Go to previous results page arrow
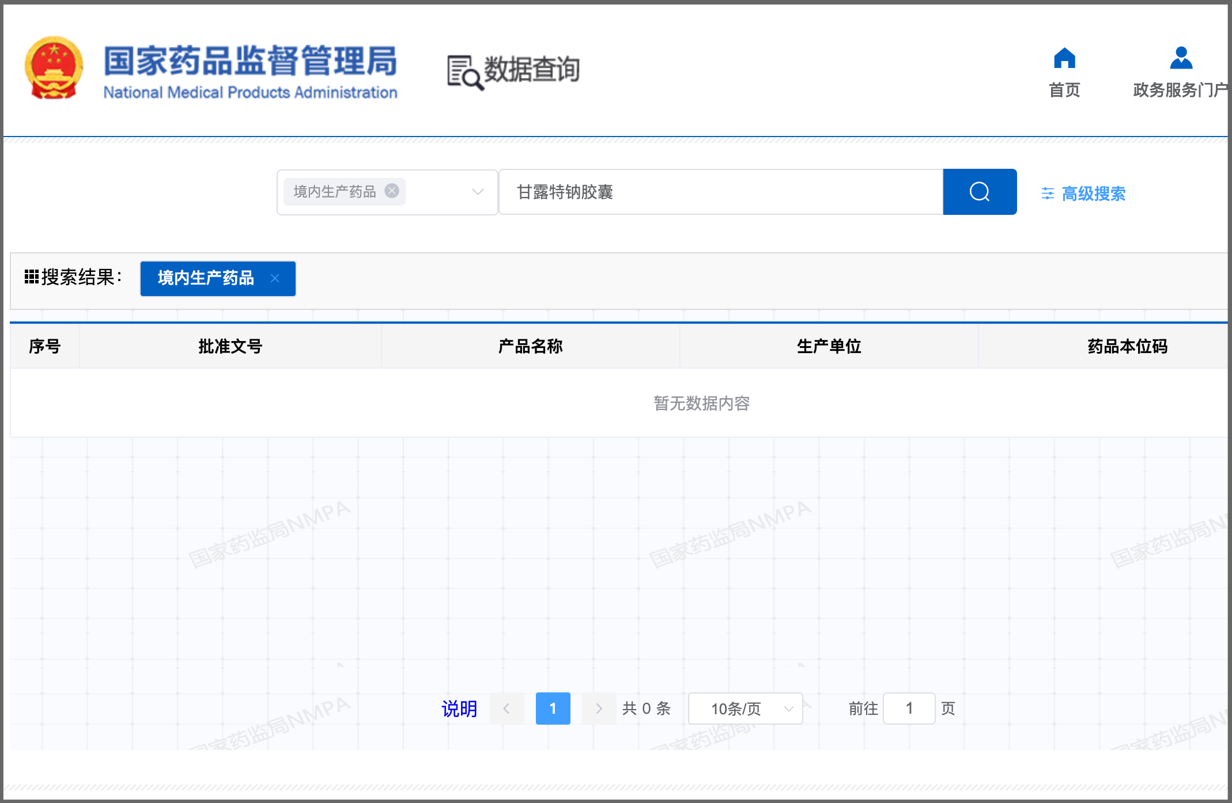This screenshot has width=1232, height=803. pyautogui.click(x=507, y=709)
